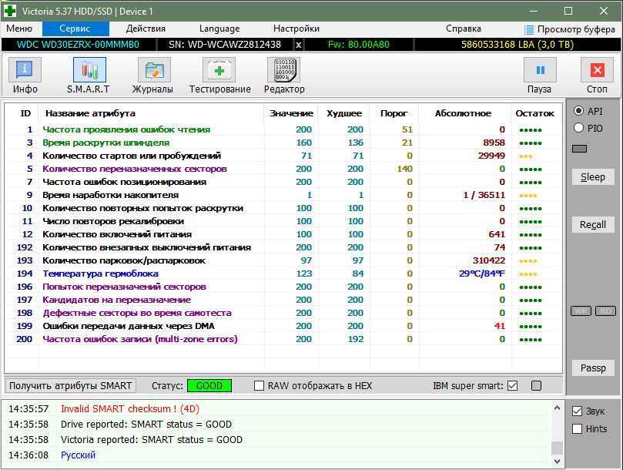Select row Дефектные секторы во время самотеста
The height and width of the screenshot is (470, 623).
(283, 313)
